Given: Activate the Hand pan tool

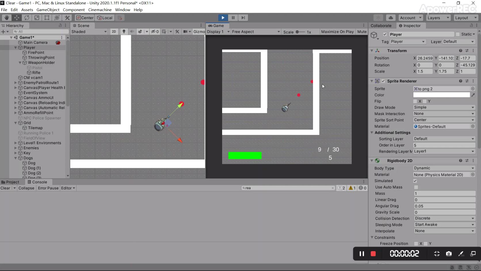Looking at the screenshot, I should click(7, 18).
